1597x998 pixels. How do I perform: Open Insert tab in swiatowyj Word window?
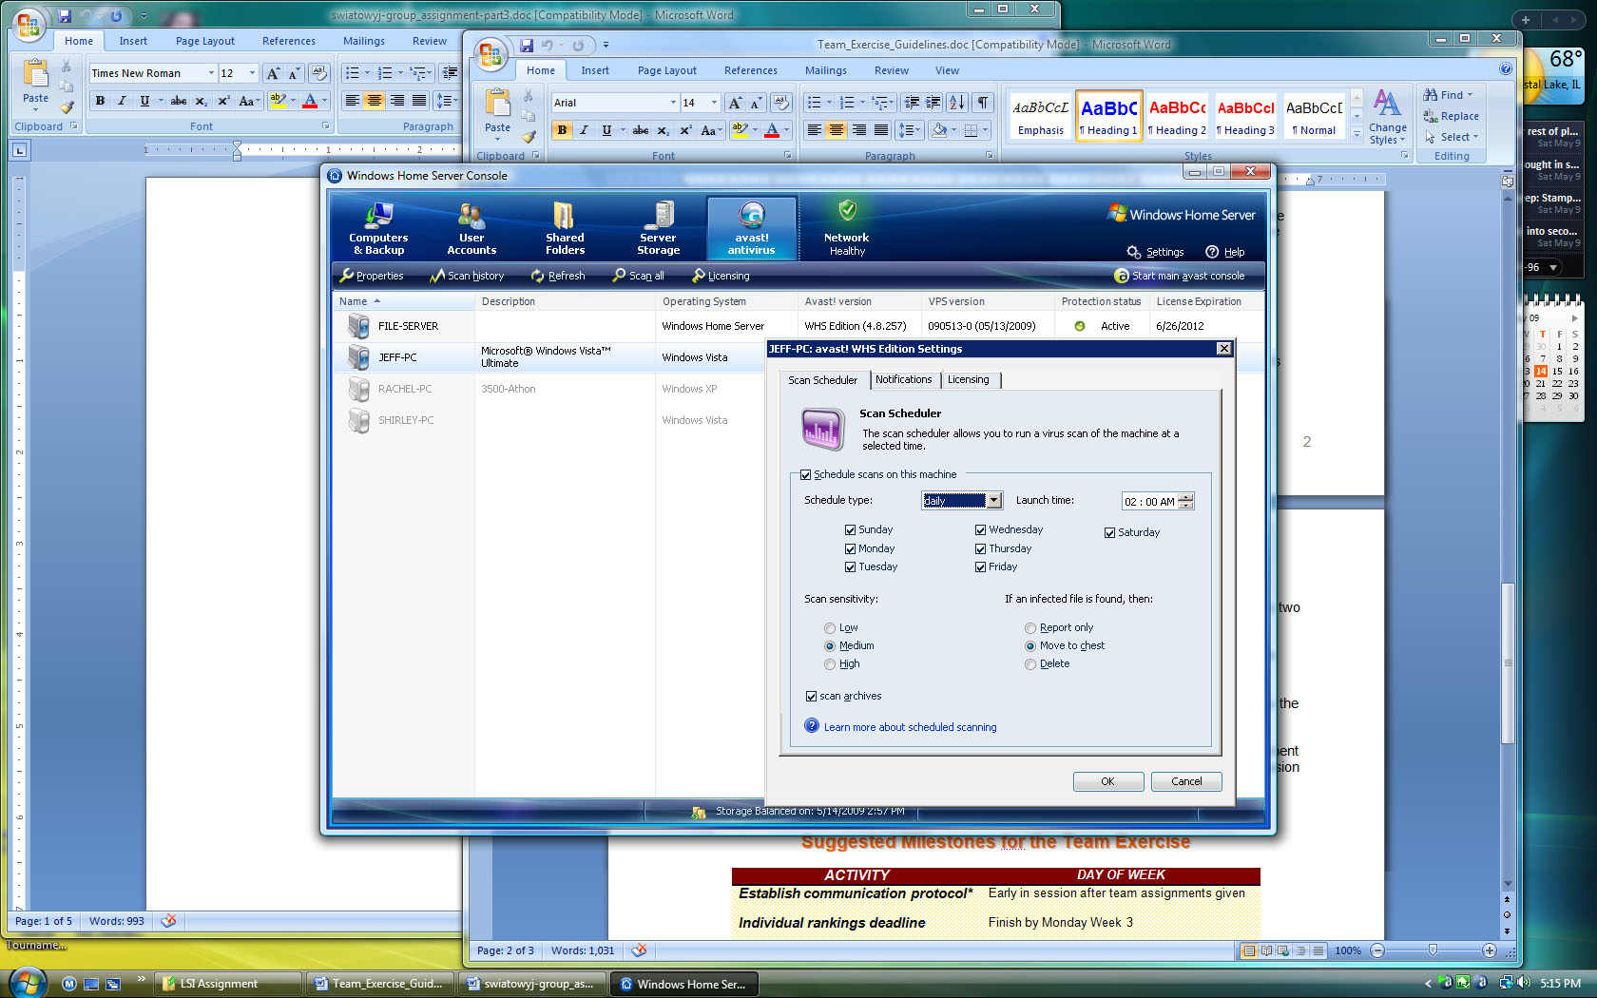pyautogui.click(x=133, y=41)
